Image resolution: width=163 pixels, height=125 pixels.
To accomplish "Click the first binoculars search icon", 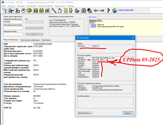I will (x=84, y=11).
